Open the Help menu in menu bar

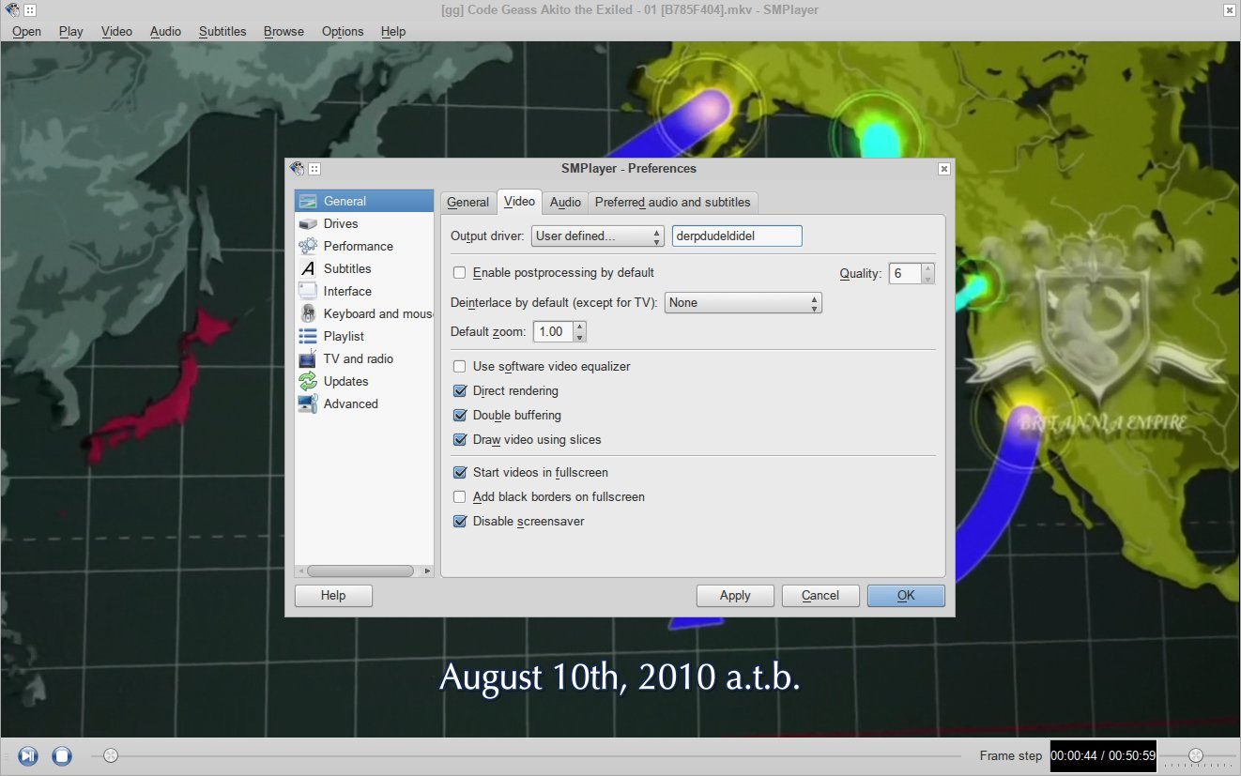click(x=393, y=31)
